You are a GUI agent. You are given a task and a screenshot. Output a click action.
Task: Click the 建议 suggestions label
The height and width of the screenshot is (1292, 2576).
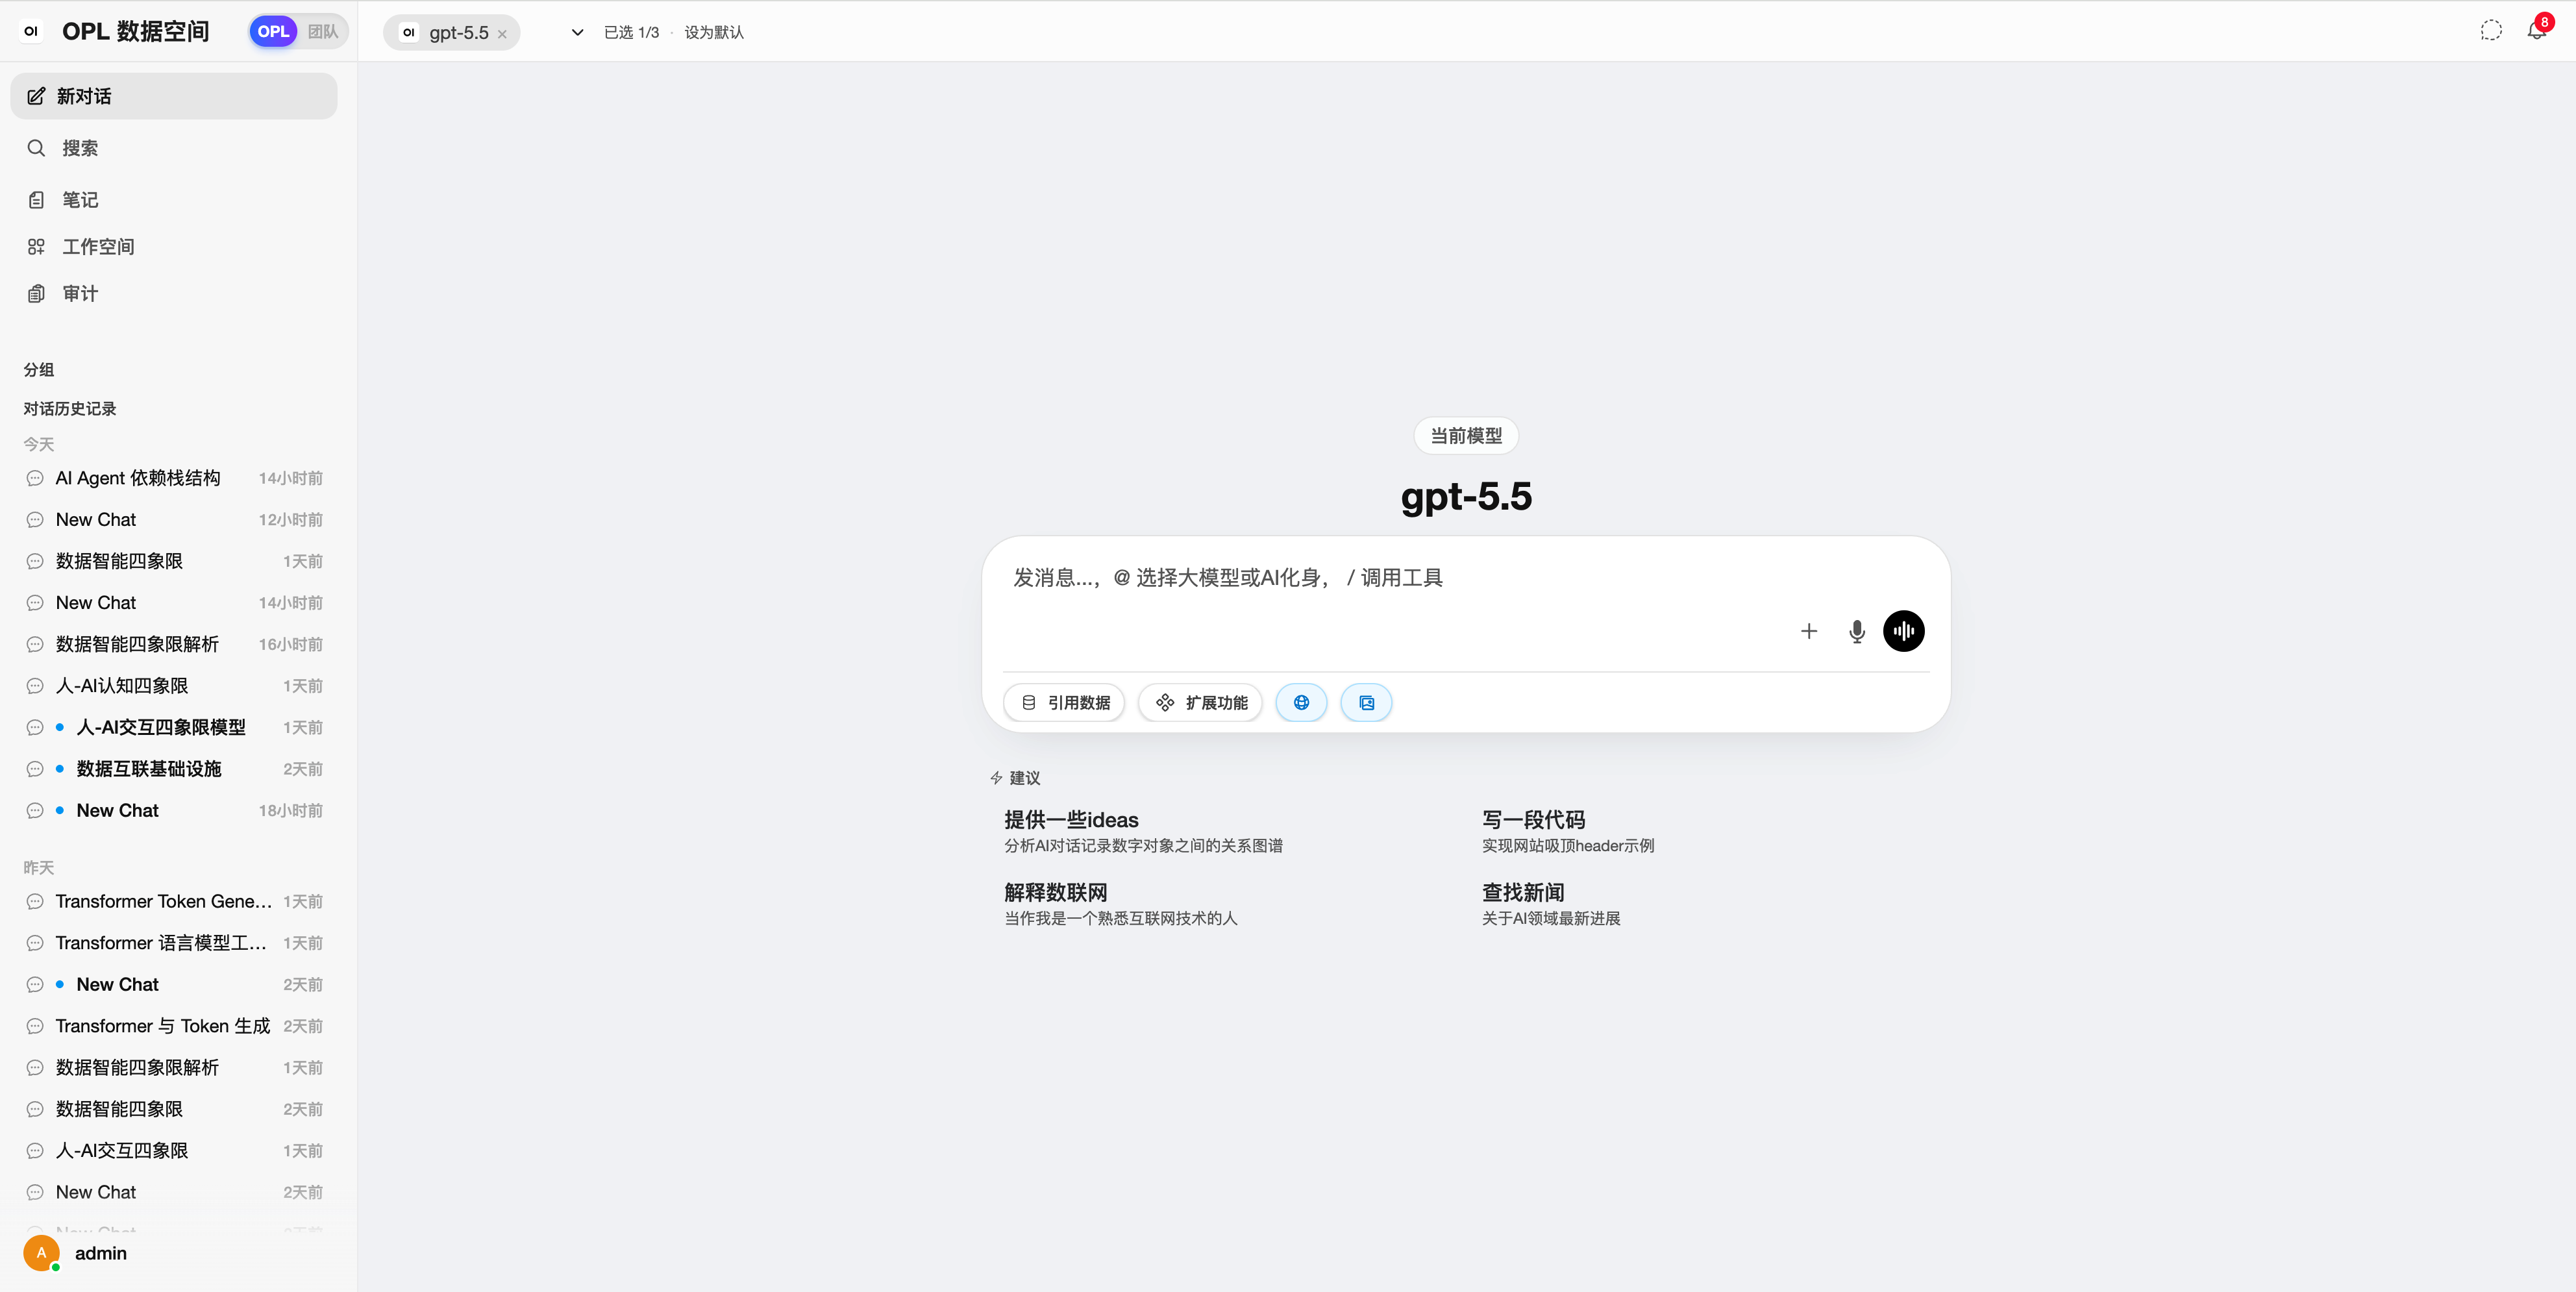point(1024,778)
